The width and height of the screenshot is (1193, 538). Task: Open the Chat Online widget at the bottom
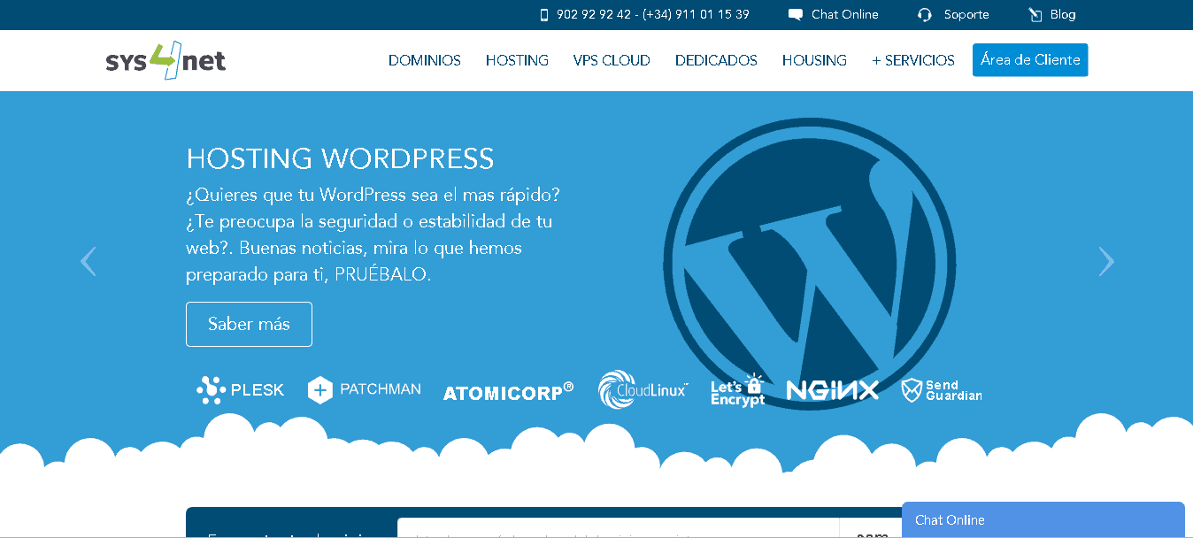[1043, 519]
